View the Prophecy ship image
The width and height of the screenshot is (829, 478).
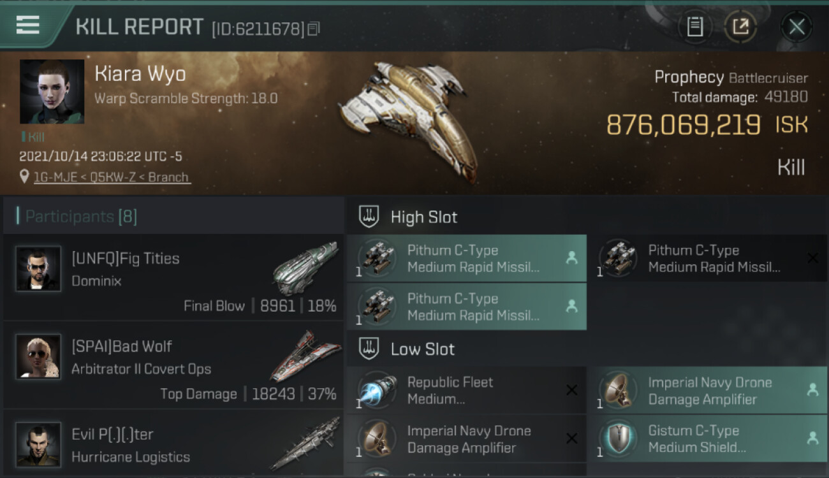point(408,118)
